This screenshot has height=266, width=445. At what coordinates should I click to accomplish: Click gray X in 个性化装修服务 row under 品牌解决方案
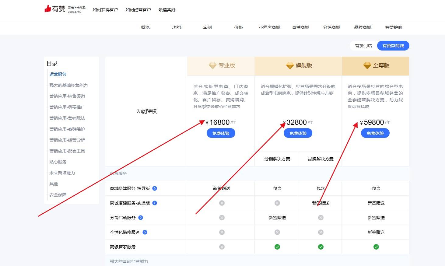(x=321, y=232)
